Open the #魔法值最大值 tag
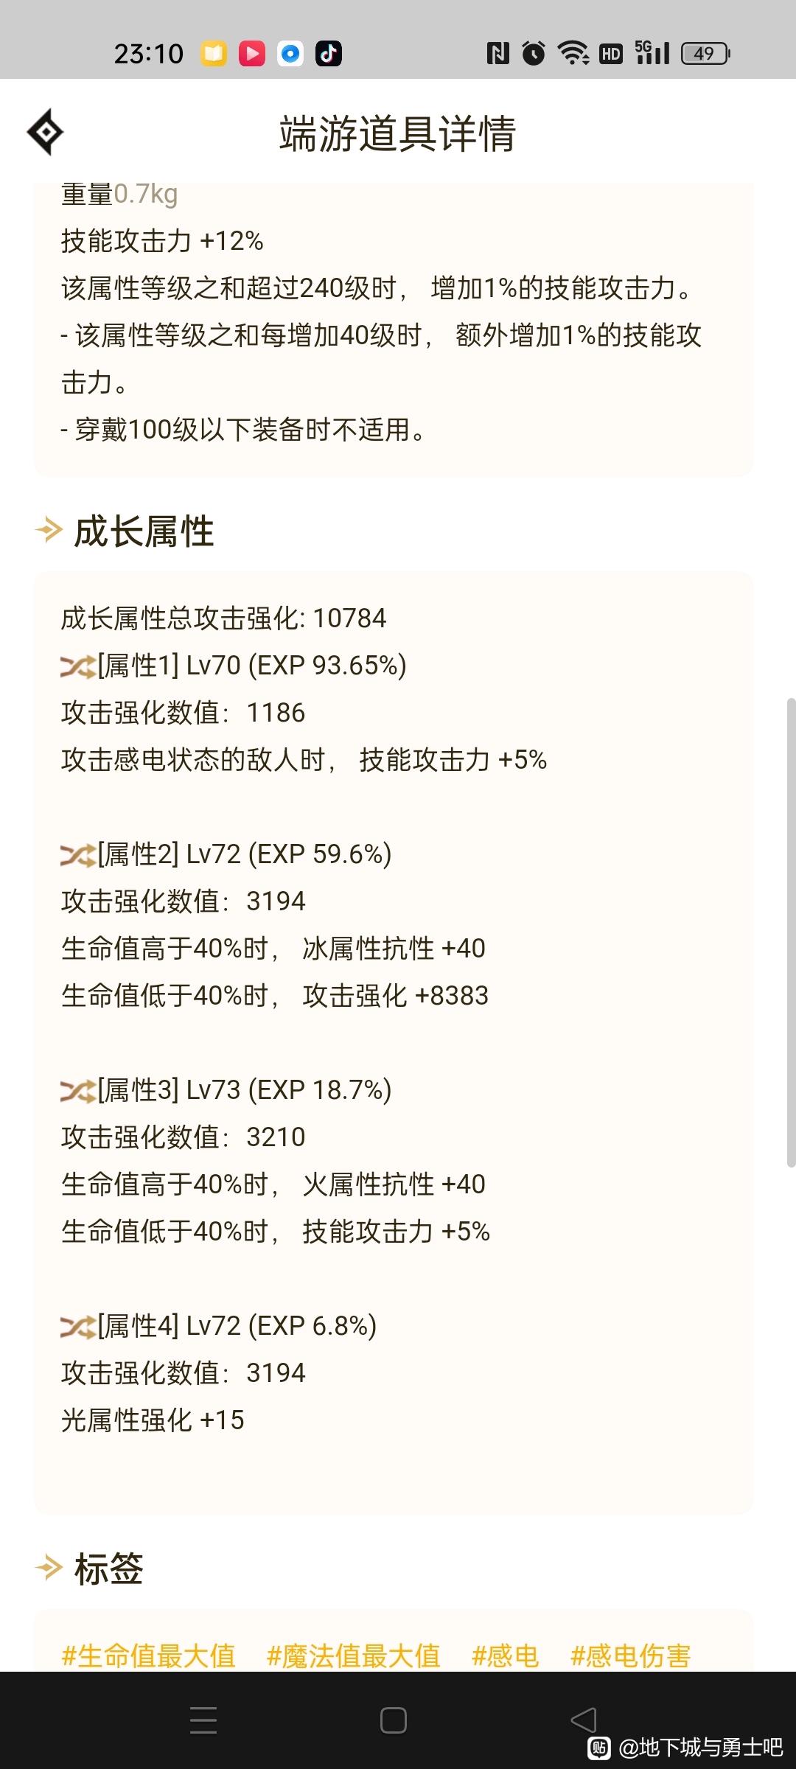This screenshot has height=1769, width=796. (x=353, y=1655)
